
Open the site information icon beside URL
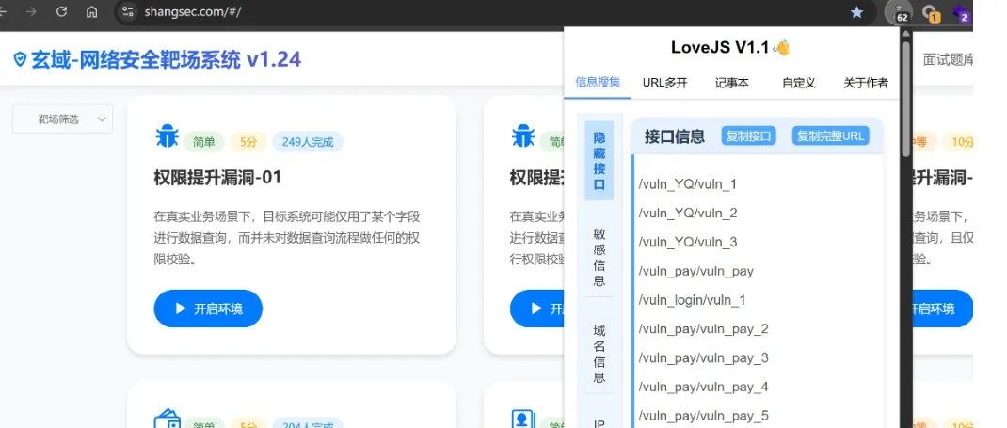[x=128, y=11]
